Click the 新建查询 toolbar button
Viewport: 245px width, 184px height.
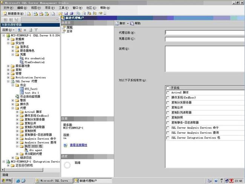(14, 14)
